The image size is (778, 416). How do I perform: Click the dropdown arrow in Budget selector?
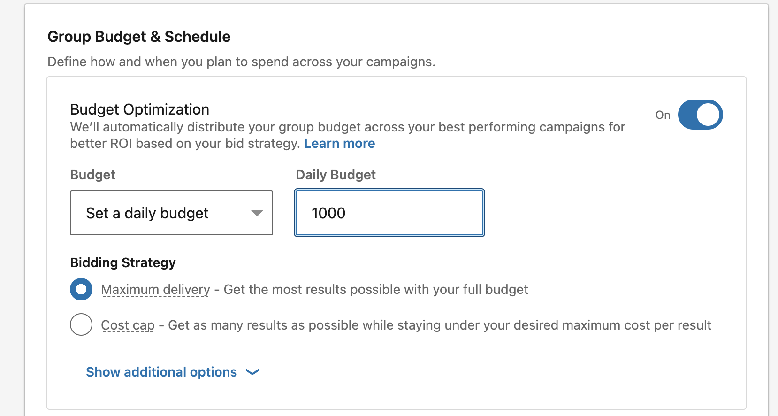tap(257, 213)
